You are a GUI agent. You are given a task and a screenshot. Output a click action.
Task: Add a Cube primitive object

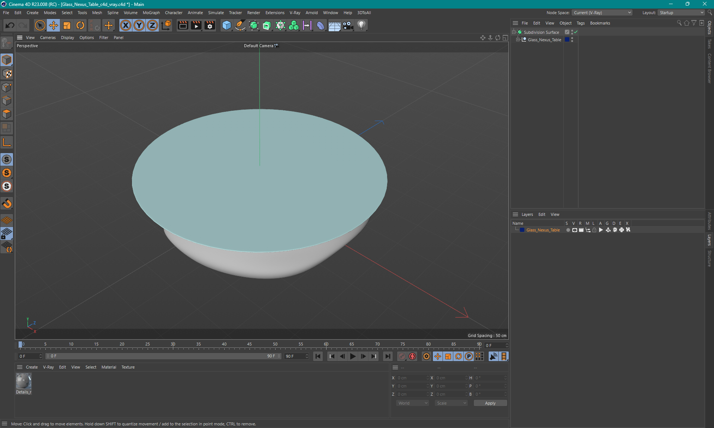[x=226, y=25]
